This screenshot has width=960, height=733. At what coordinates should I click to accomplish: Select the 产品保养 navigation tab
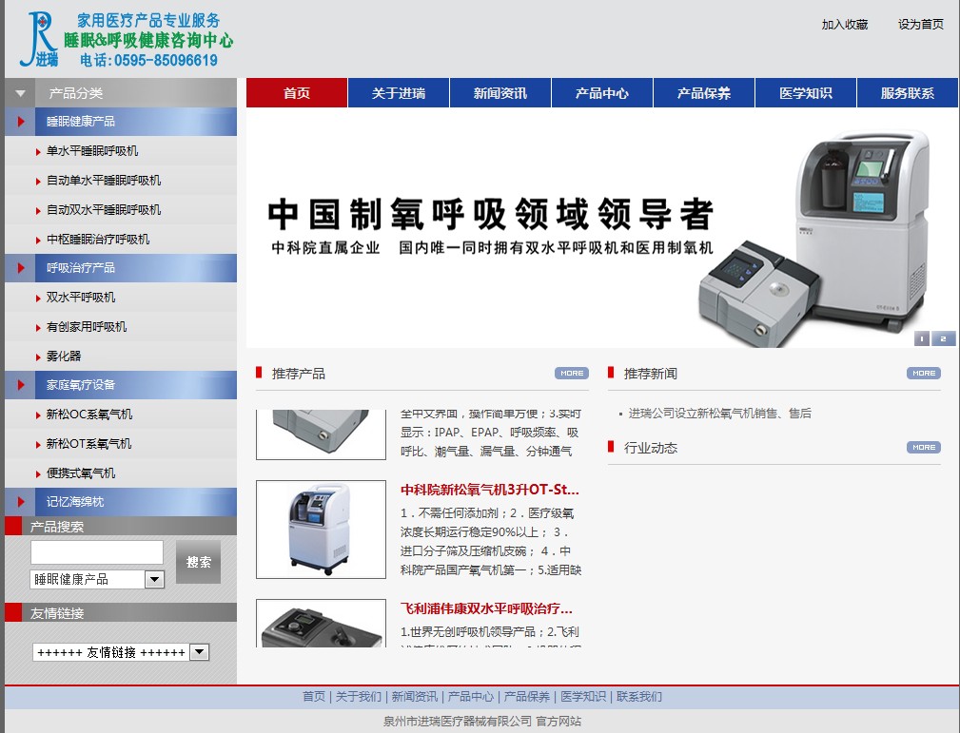click(703, 93)
